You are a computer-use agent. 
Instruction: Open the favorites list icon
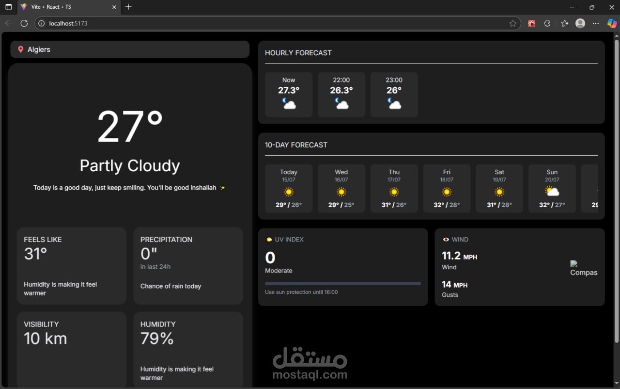click(564, 23)
